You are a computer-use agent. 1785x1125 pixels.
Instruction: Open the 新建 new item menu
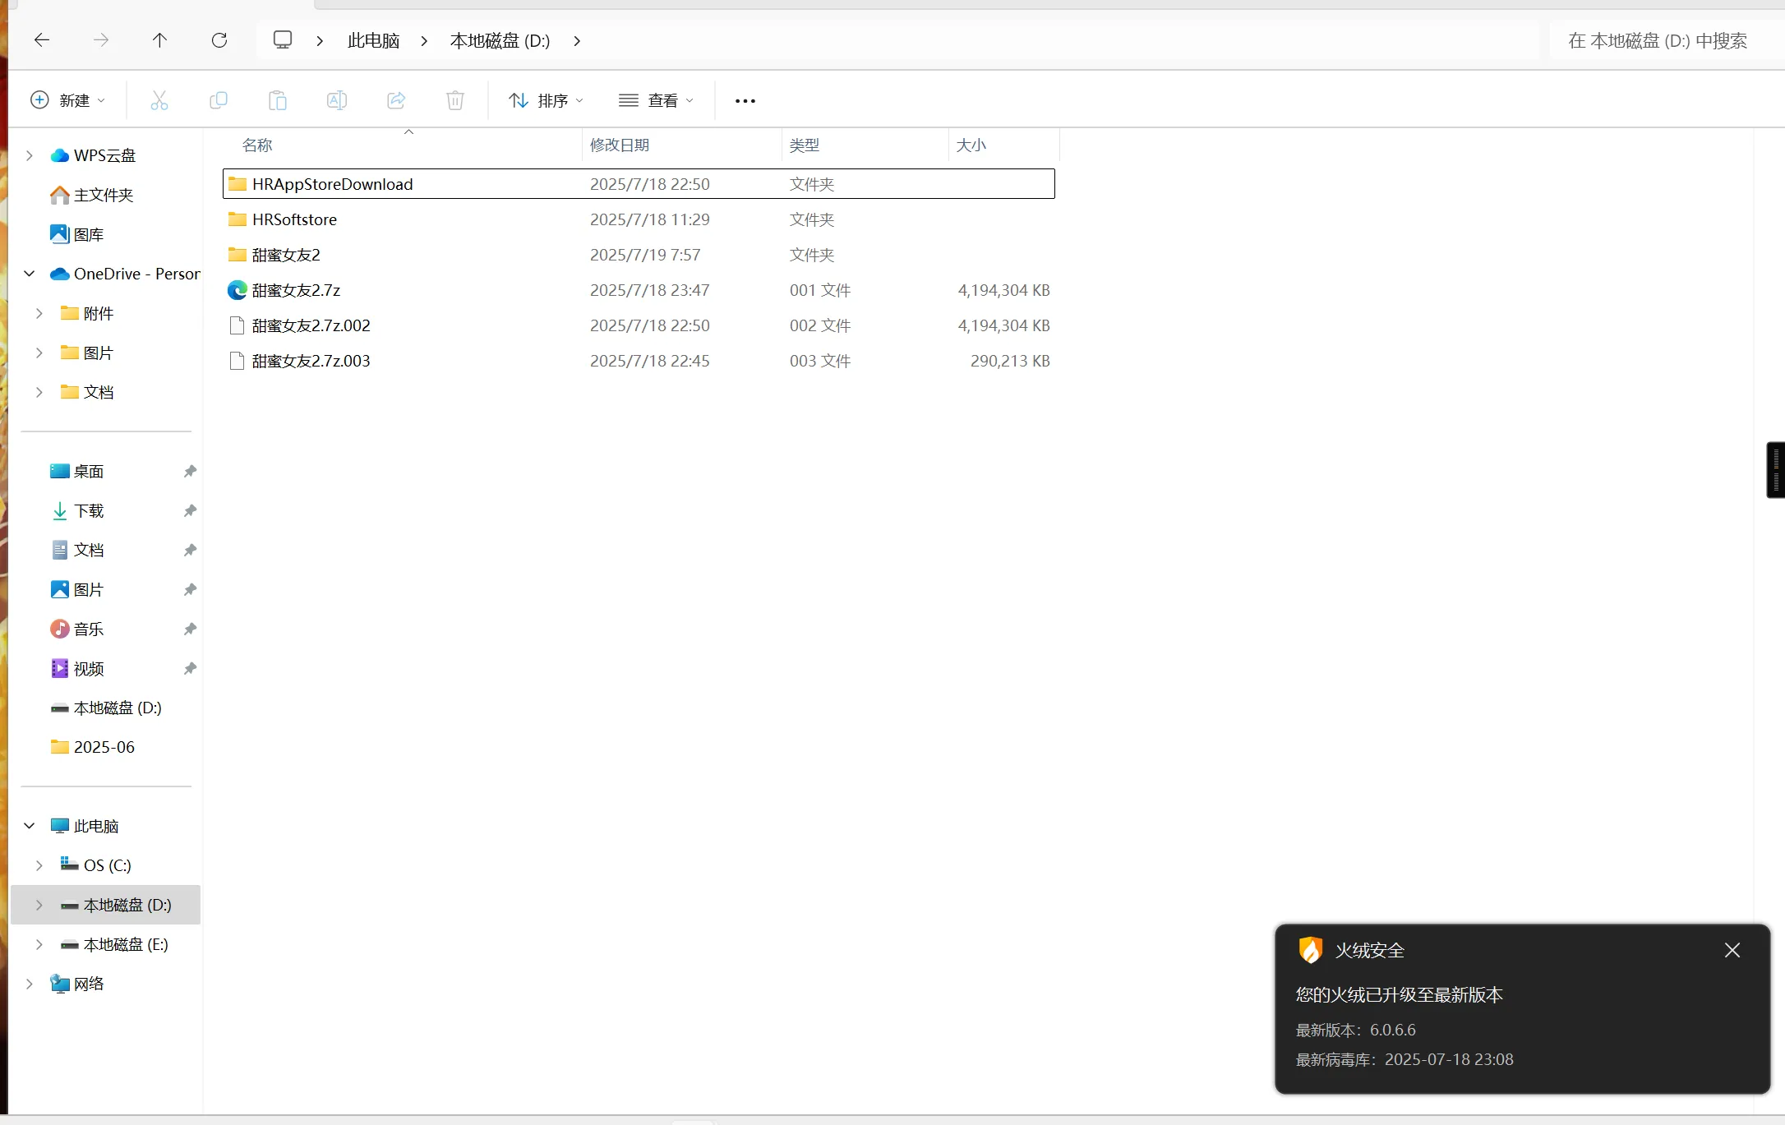68,100
